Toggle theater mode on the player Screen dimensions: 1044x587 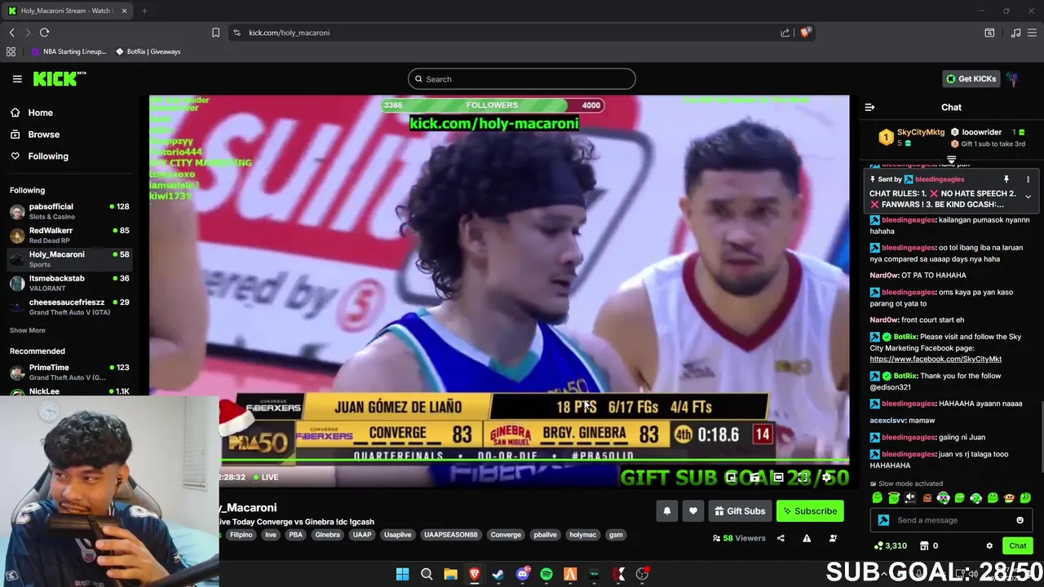click(779, 478)
